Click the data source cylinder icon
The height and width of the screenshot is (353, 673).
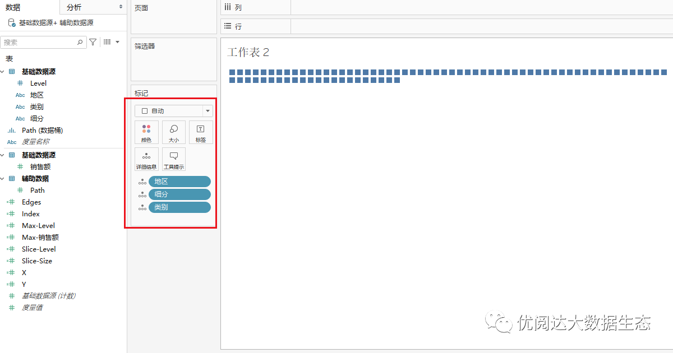[12, 23]
